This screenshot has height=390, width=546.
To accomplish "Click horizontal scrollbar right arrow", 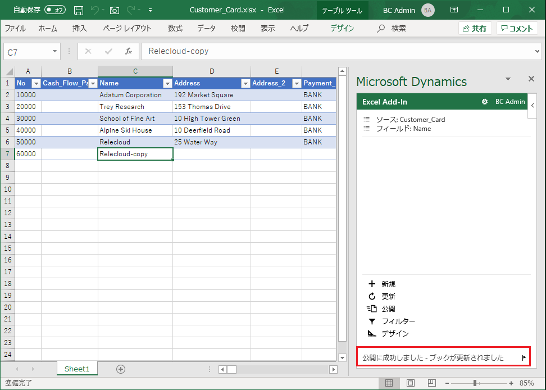I will point(334,369).
